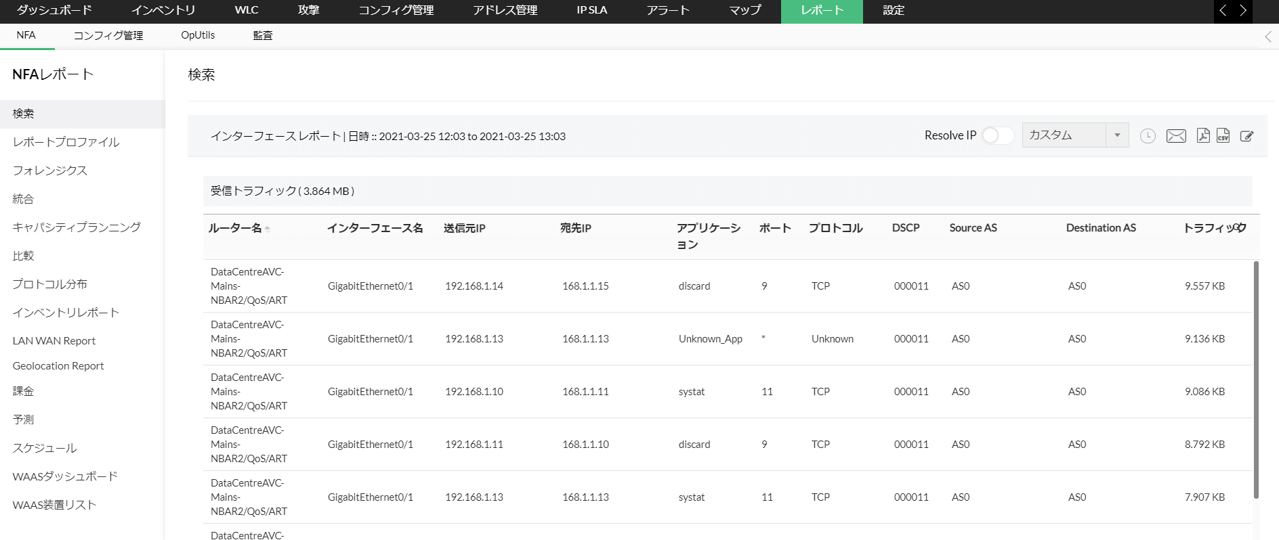
Task: Open the カスタム time period dropdown
Action: tap(1074, 135)
